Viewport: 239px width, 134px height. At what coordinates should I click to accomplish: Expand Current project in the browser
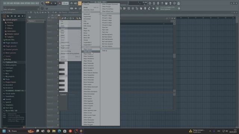(11, 20)
